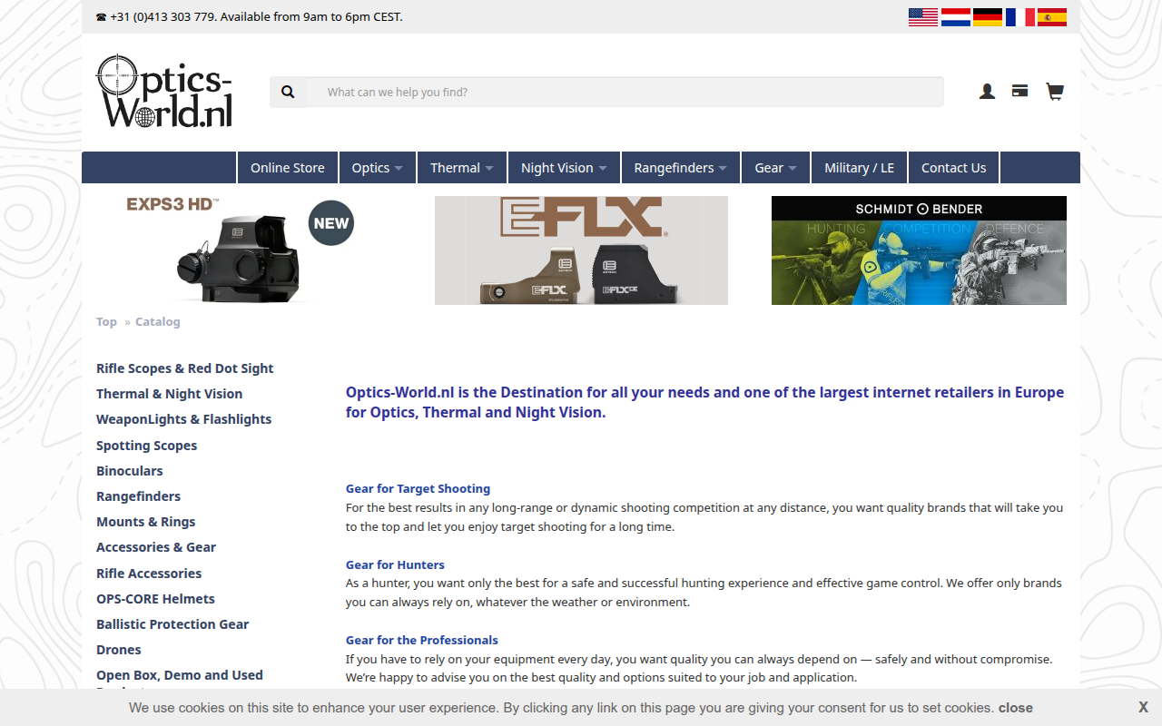Open the EFLX red dot banner
1162x726 pixels.
click(581, 250)
